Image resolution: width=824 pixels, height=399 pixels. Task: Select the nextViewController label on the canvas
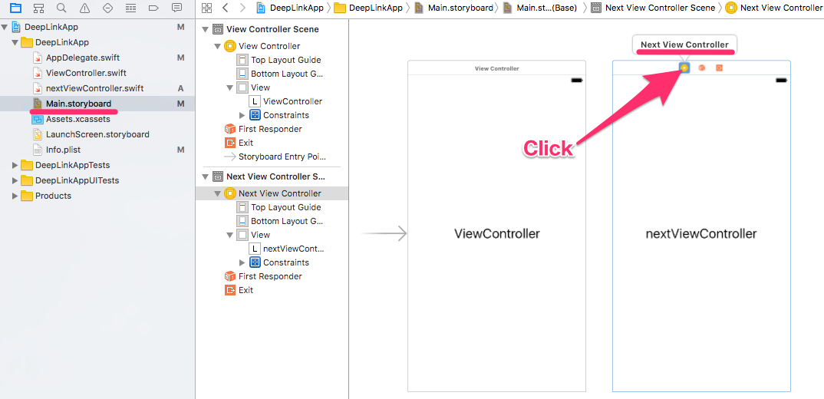(x=701, y=234)
